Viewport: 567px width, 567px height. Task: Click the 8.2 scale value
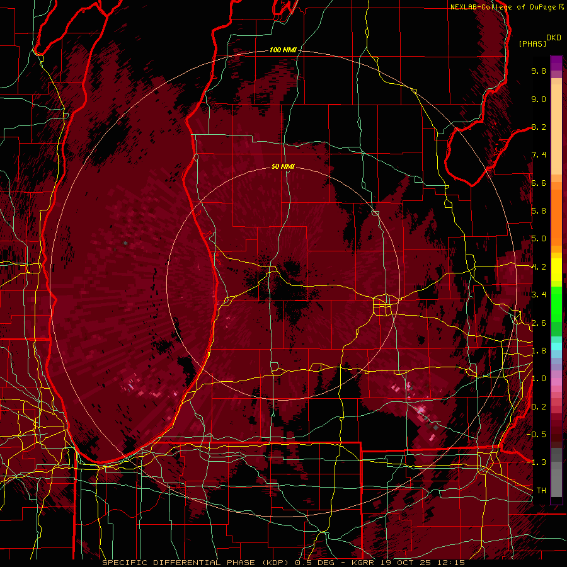539,127
